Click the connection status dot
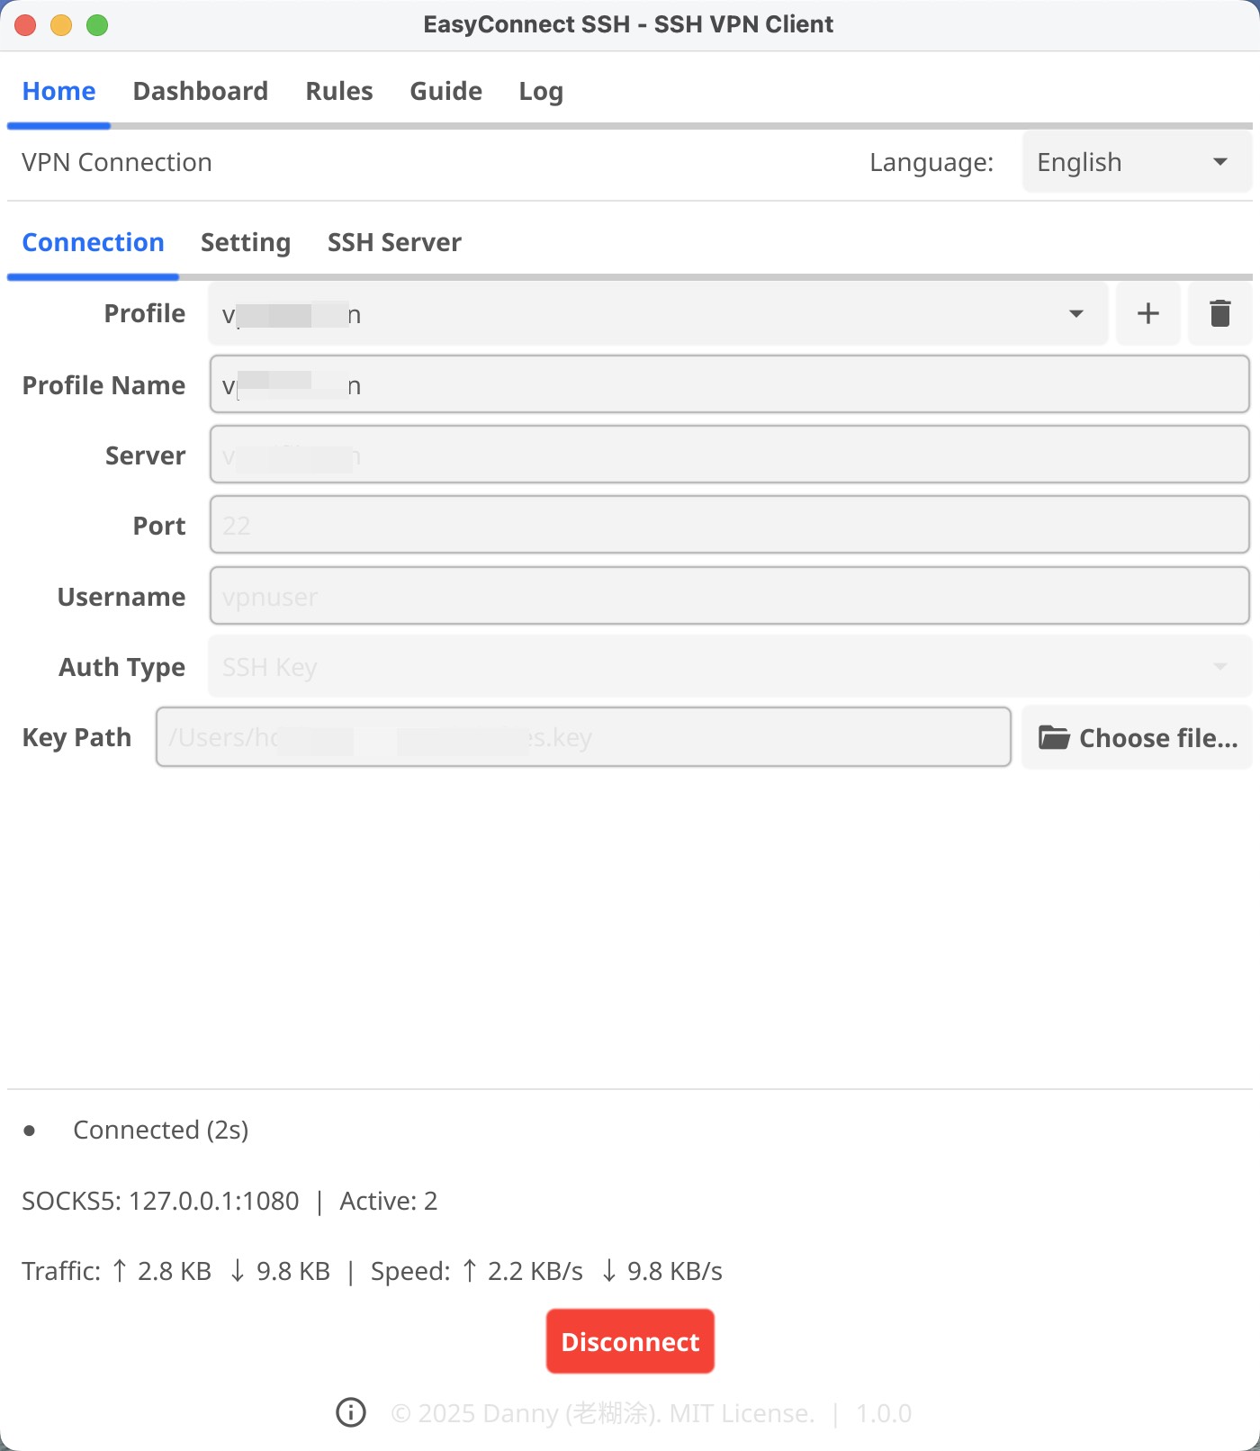The height and width of the screenshot is (1451, 1260). (30, 1131)
